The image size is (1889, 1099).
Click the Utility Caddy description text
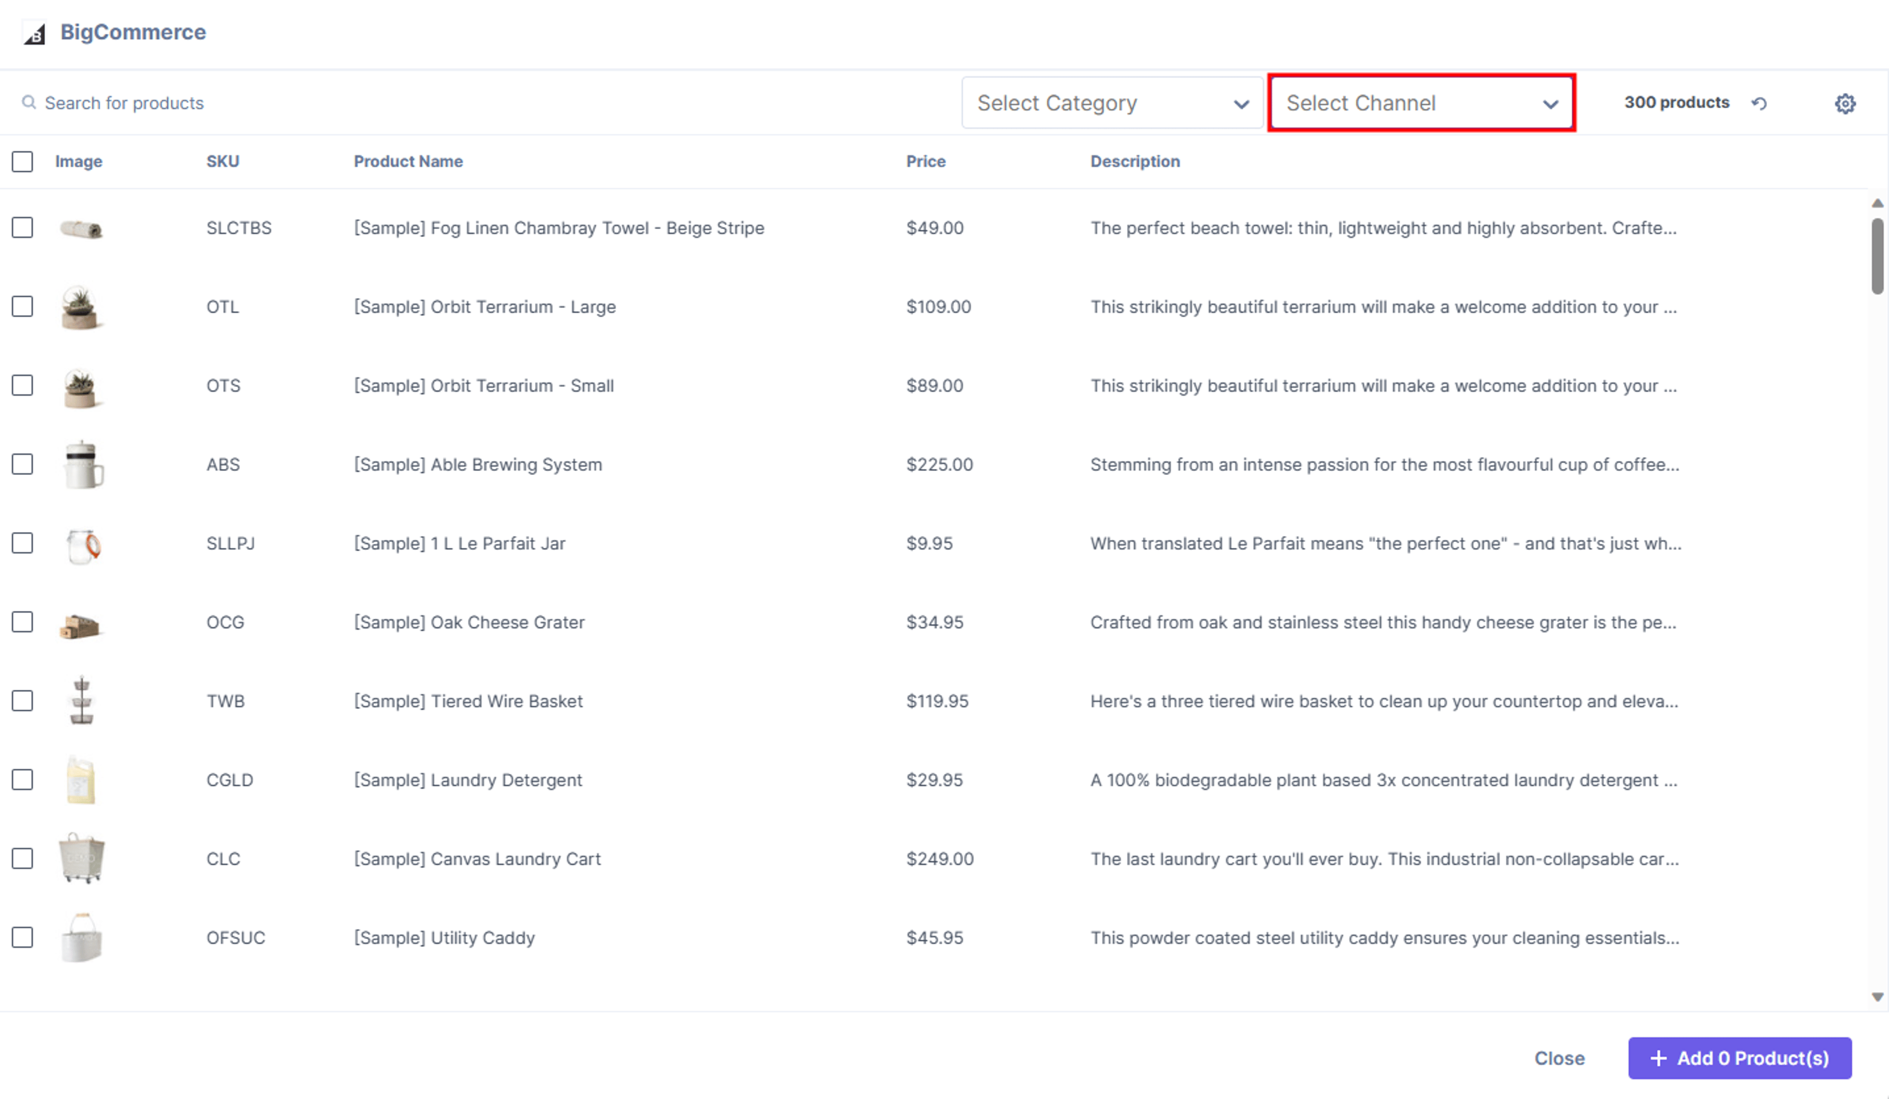click(x=1384, y=937)
